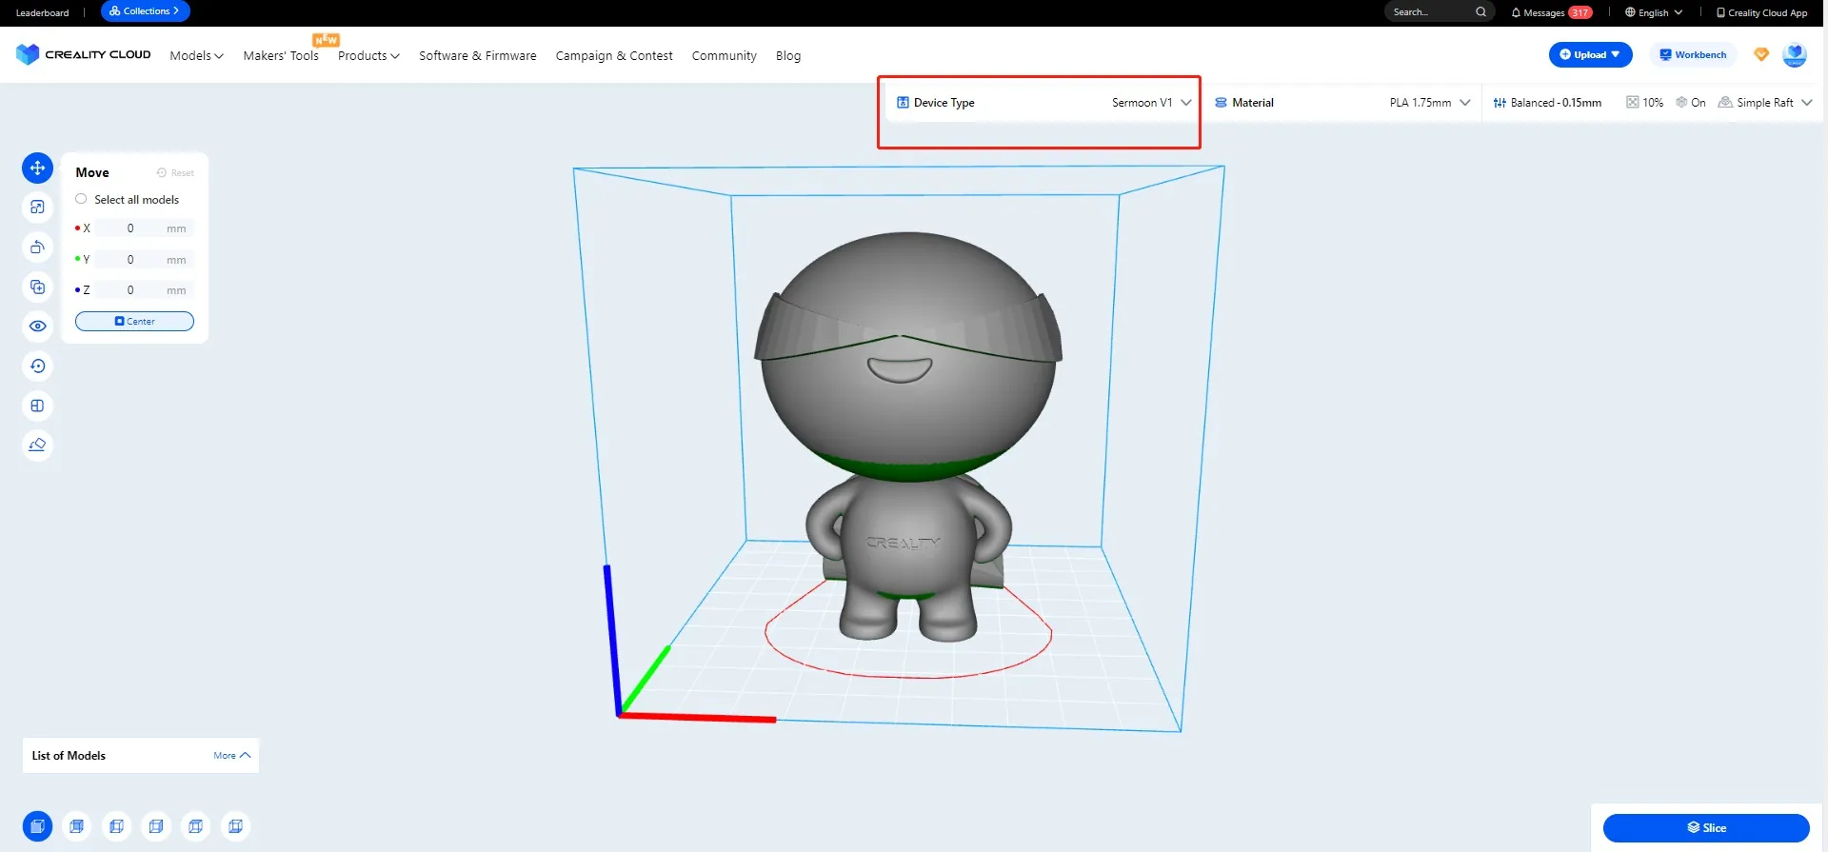Viewport: 1828px width, 852px height.
Task: Open the Material PLA 1.75mm dropdown
Action: [1428, 103]
